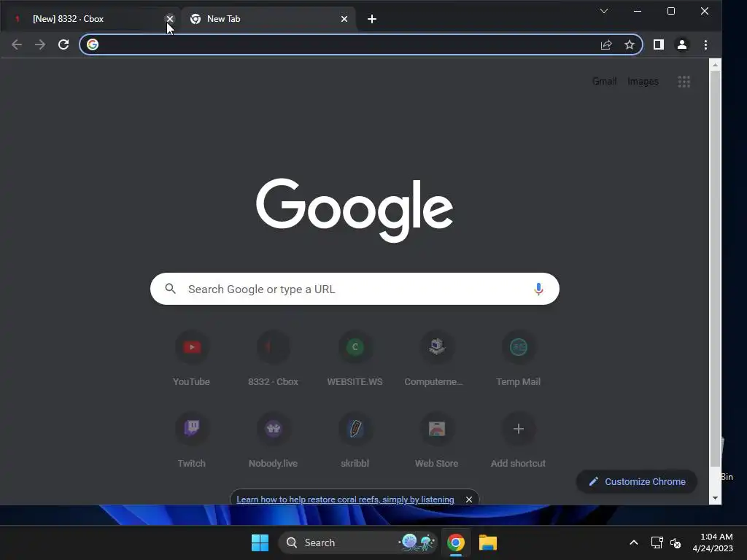Open File Explorer from the taskbar
This screenshot has width=747, height=560.
point(488,542)
